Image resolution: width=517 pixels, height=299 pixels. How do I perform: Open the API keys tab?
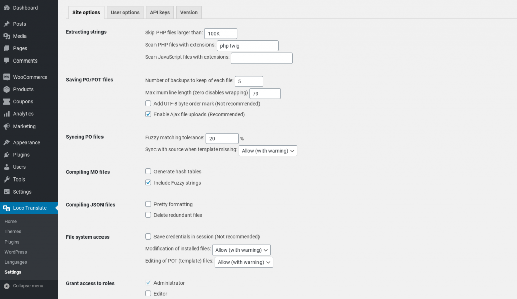click(160, 12)
